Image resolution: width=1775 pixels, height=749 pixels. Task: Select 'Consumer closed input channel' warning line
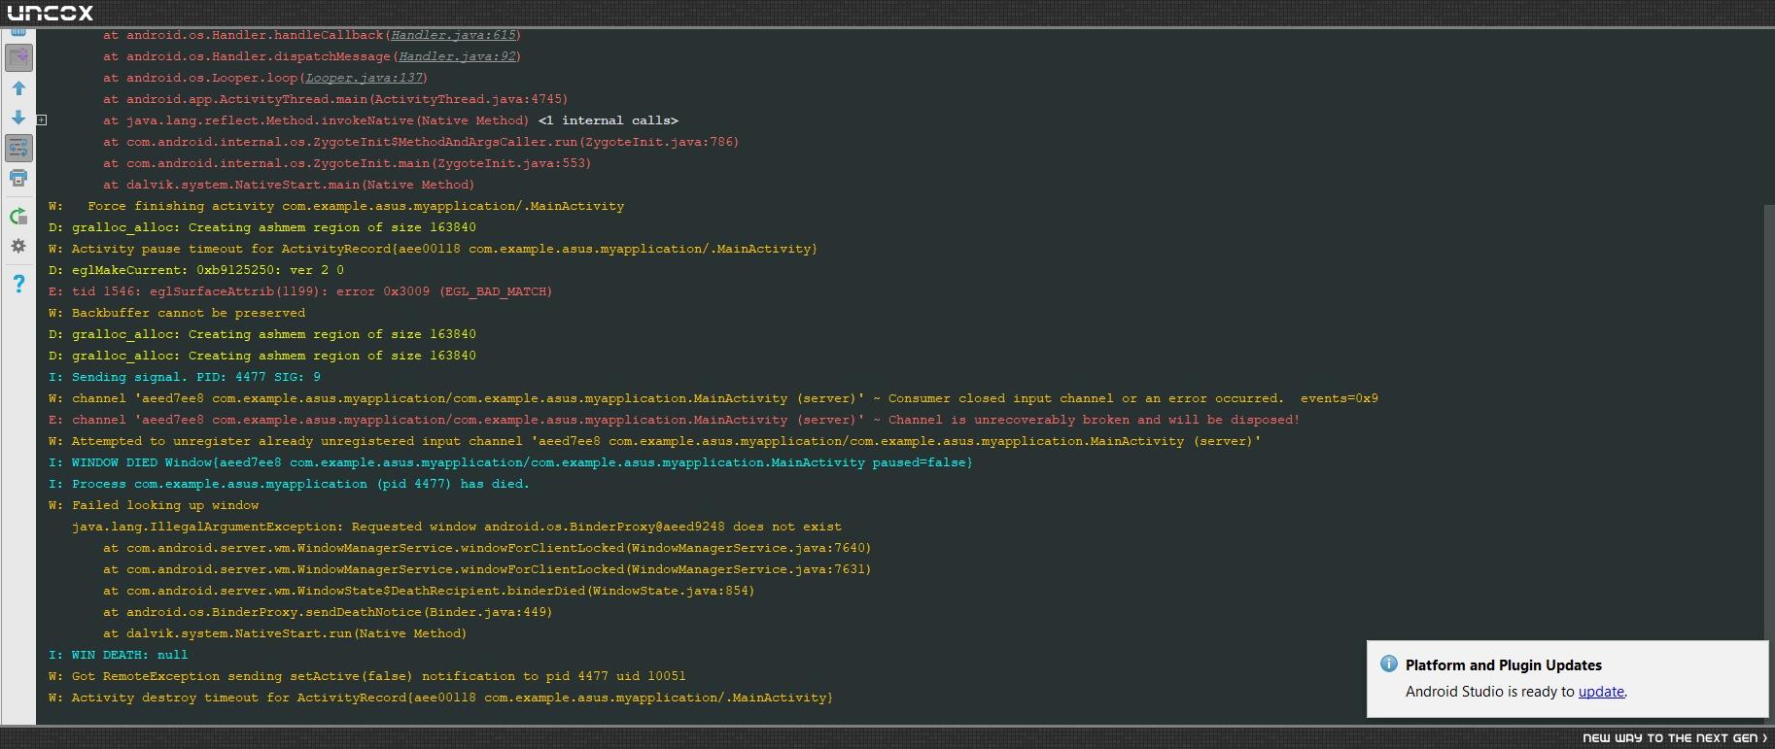tap(713, 398)
